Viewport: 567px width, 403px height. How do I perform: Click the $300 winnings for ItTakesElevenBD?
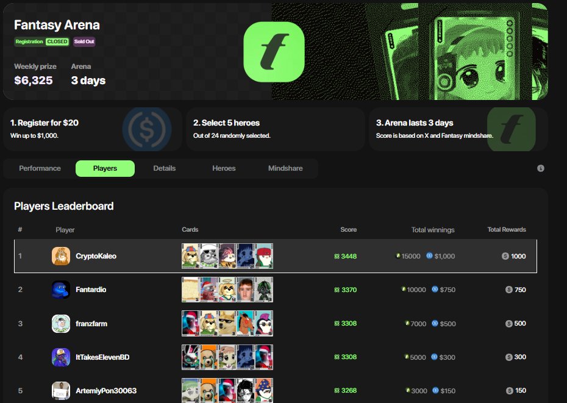(x=447, y=357)
